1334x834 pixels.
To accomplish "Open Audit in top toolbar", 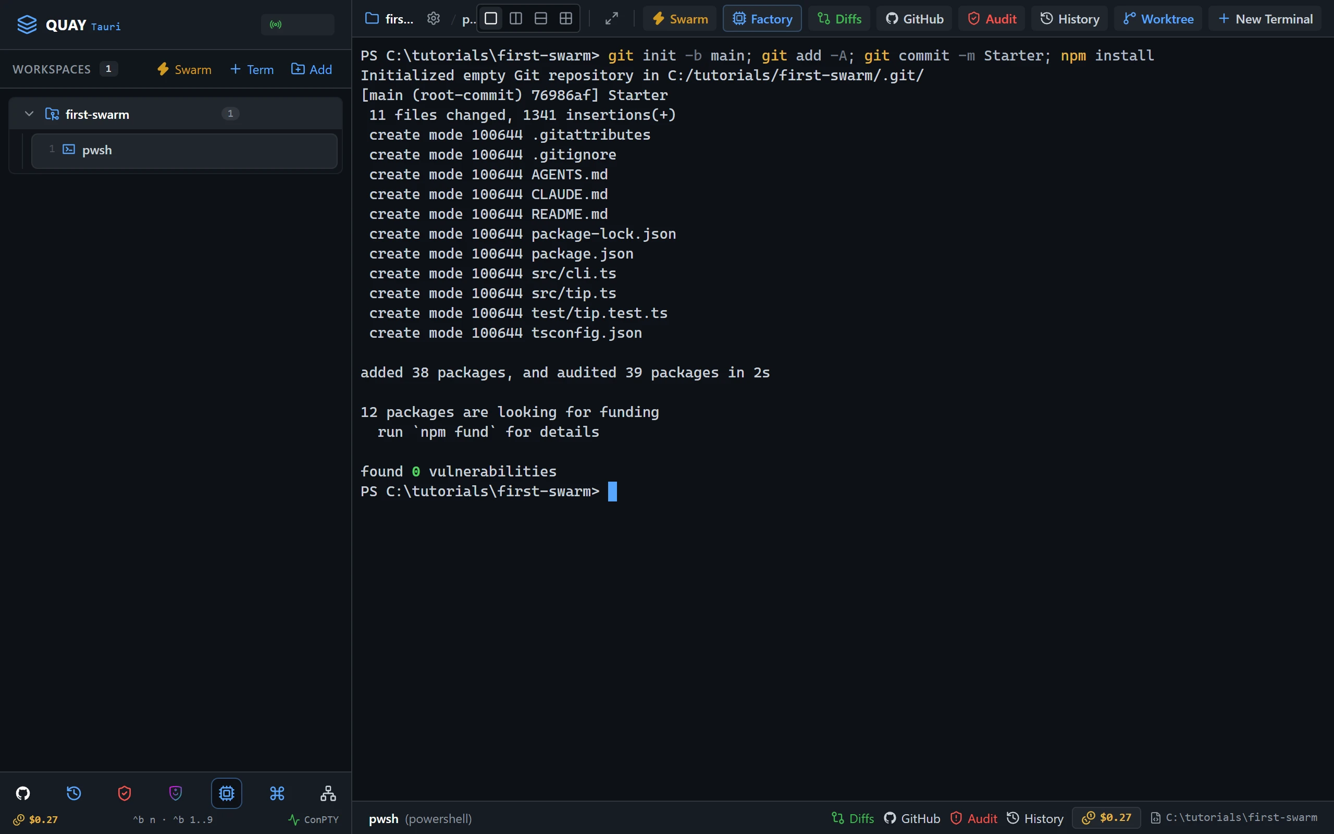I will pyautogui.click(x=992, y=19).
